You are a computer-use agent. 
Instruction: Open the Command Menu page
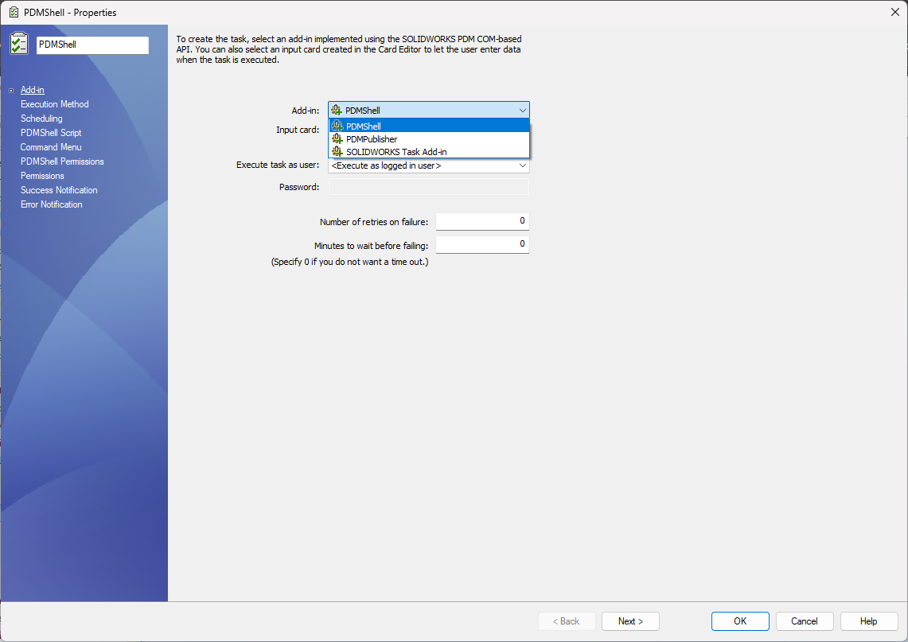[51, 147]
